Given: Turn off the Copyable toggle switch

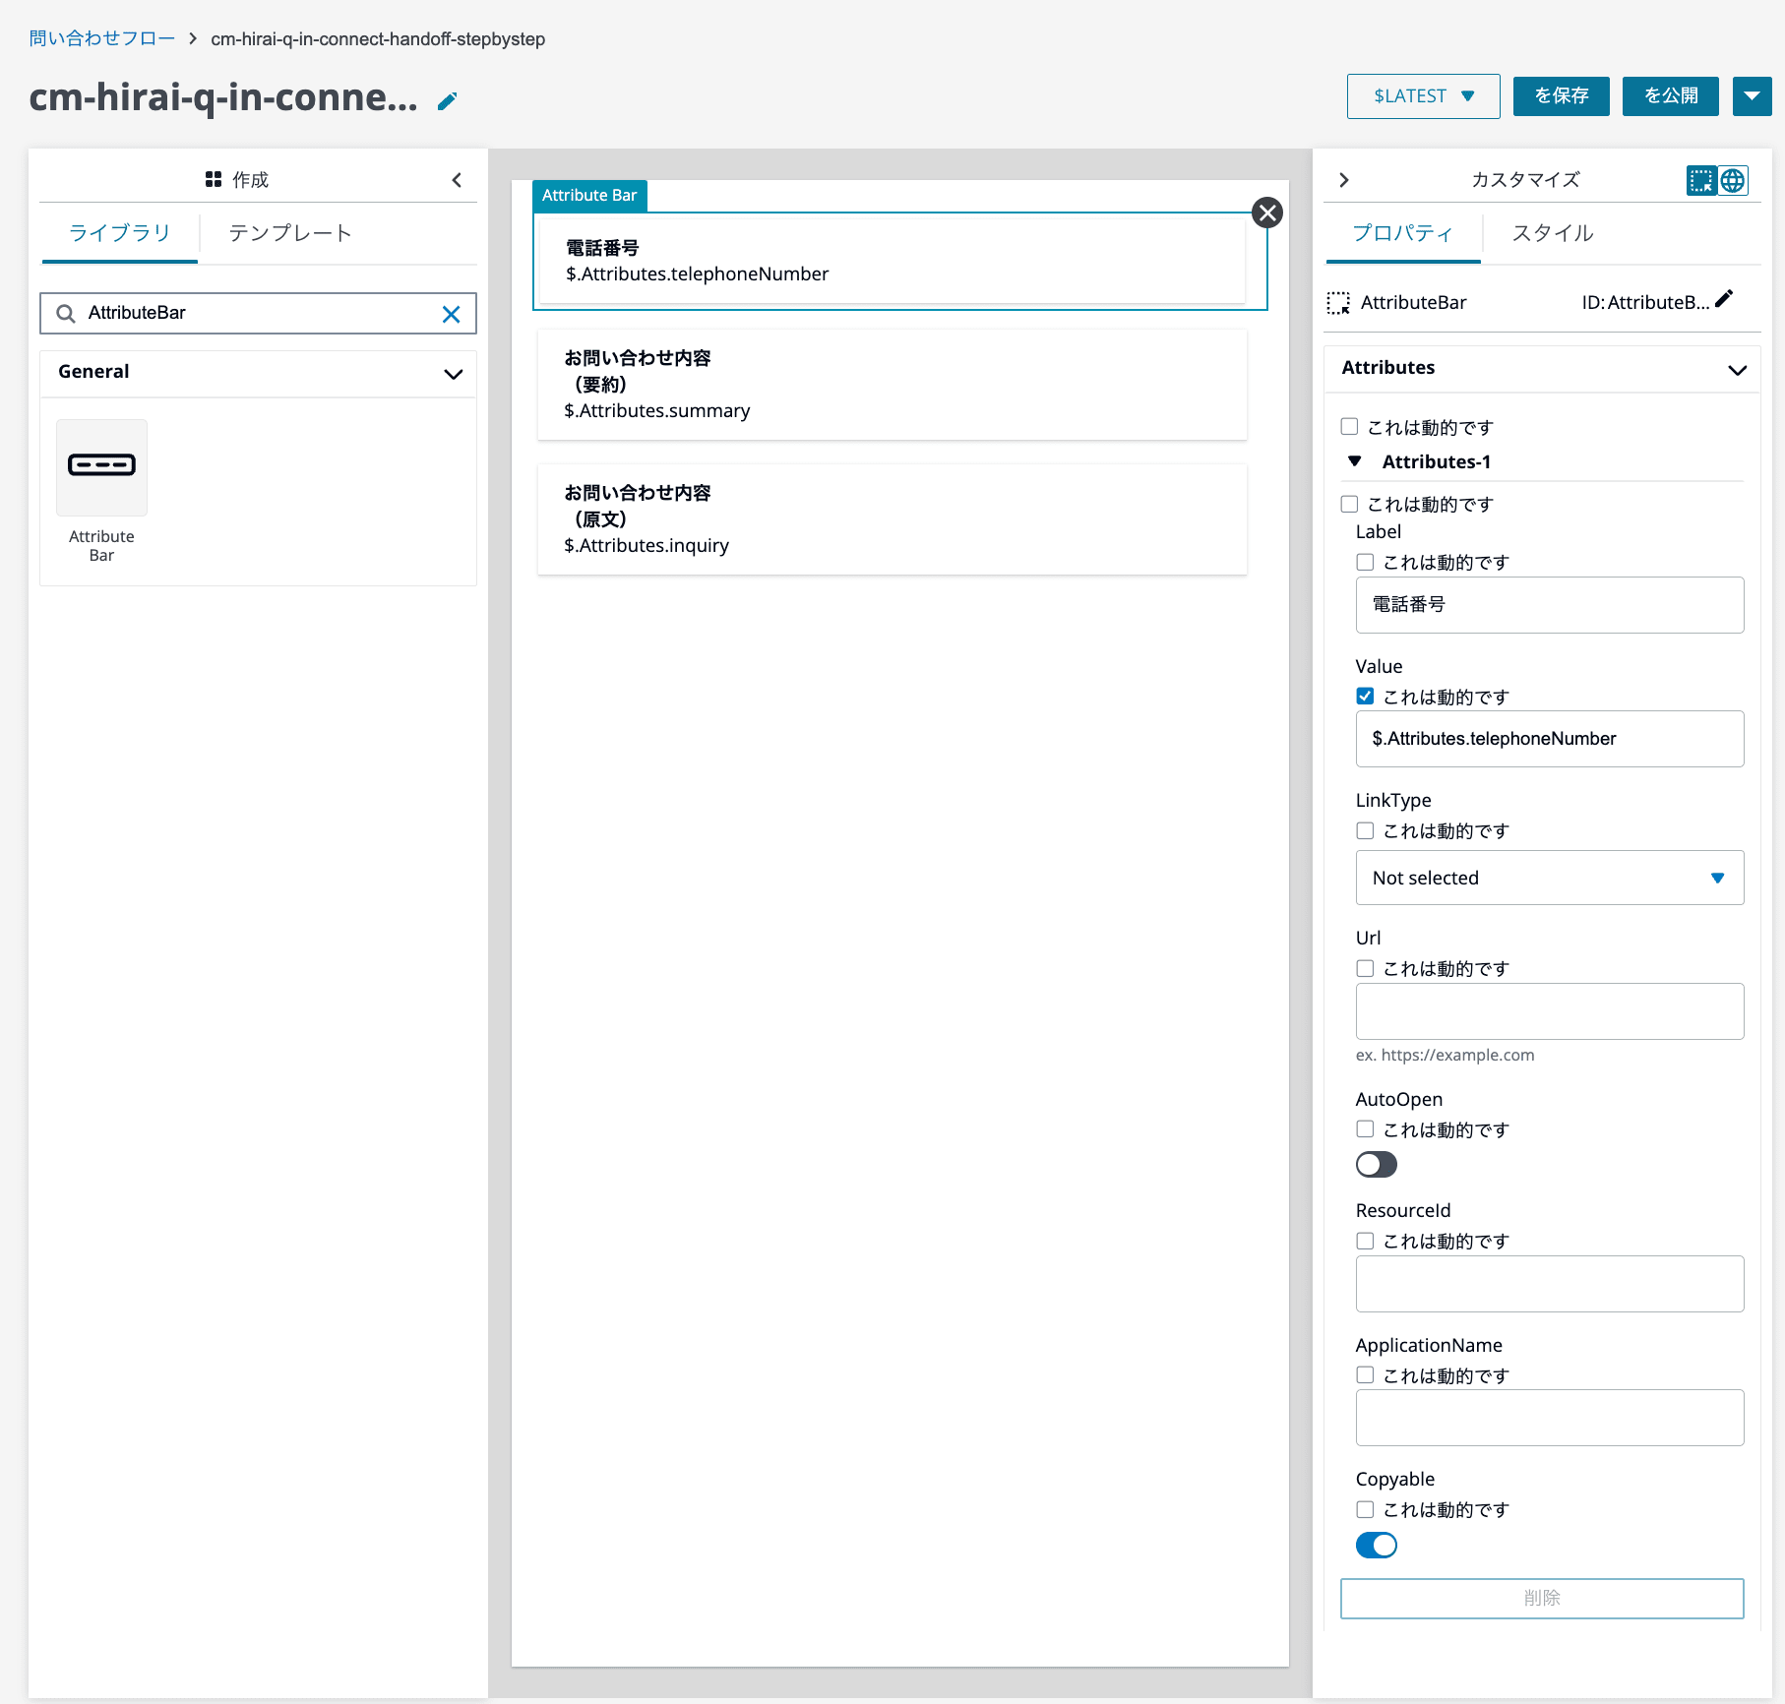Looking at the screenshot, I should click(x=1377, y=1546).
